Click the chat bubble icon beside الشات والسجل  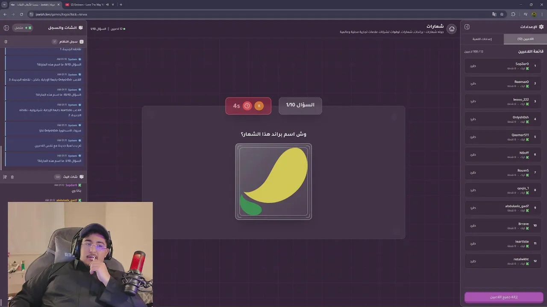click(81, 28)
